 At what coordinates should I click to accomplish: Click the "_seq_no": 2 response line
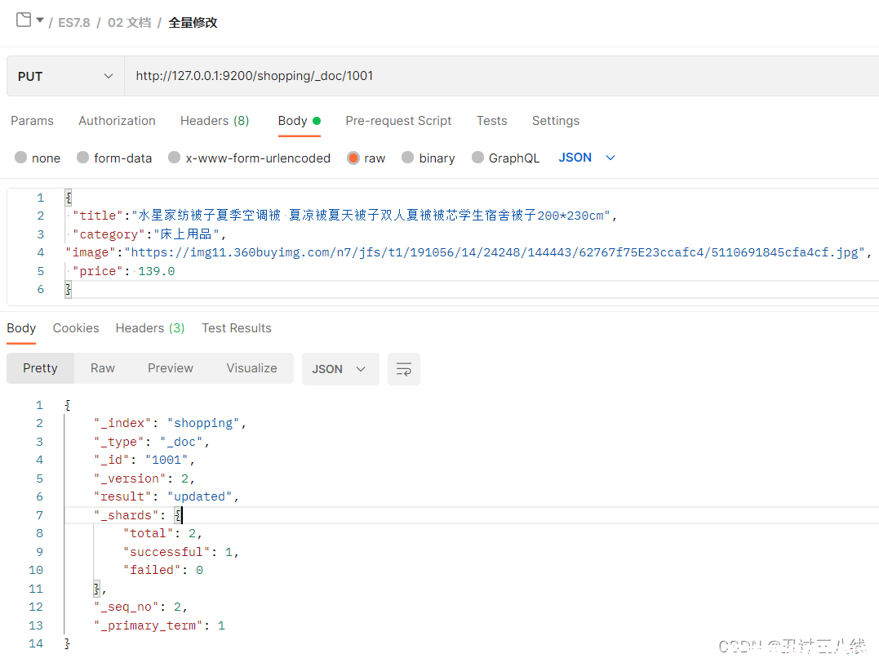point(140,607)
